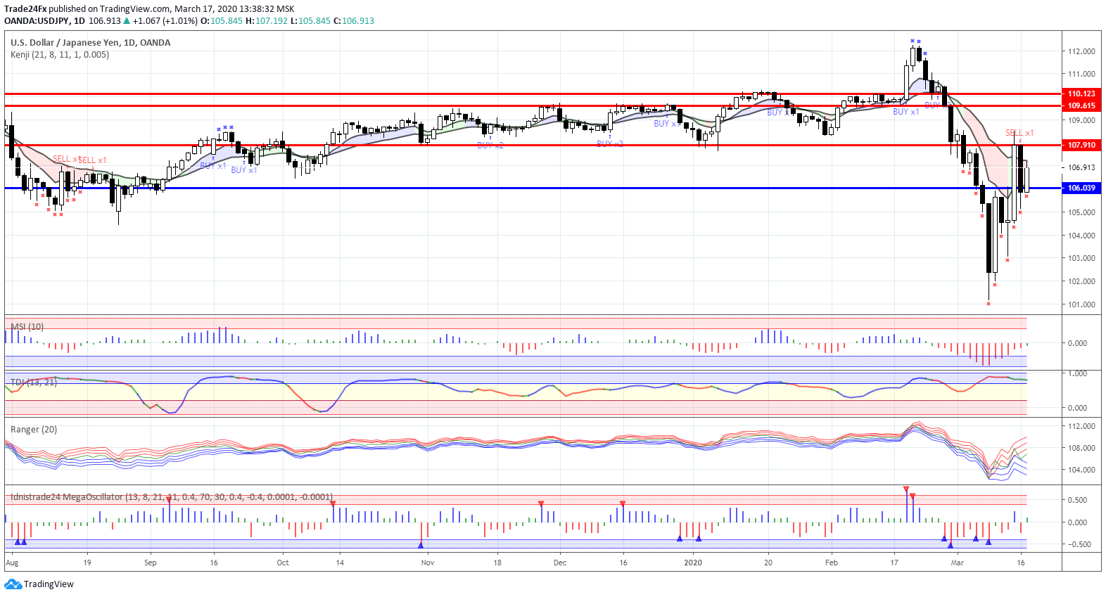Click the Trade24Fx publisher name
Image resolution: width=1106 pixels, height=597 pixels.
pyautogui.click(x=25, y=9)
